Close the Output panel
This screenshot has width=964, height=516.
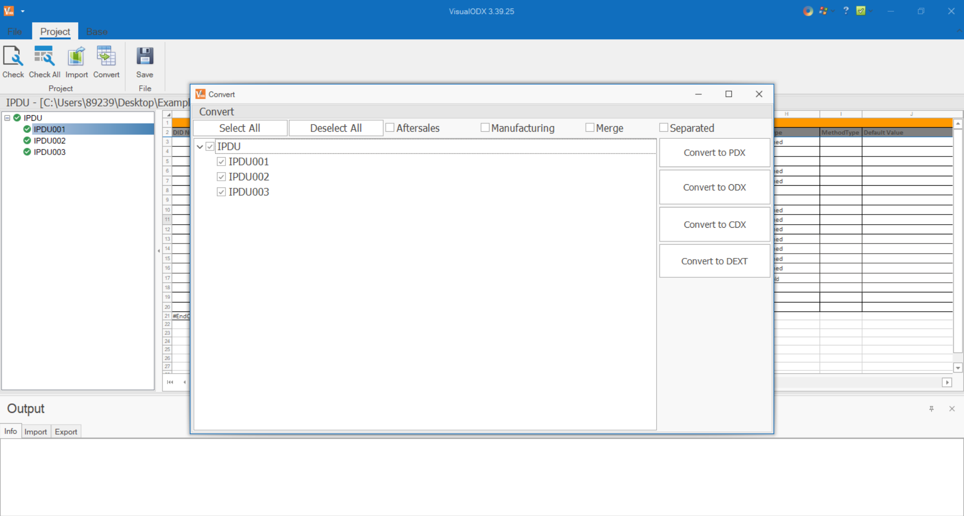click(x=952, y=409)
